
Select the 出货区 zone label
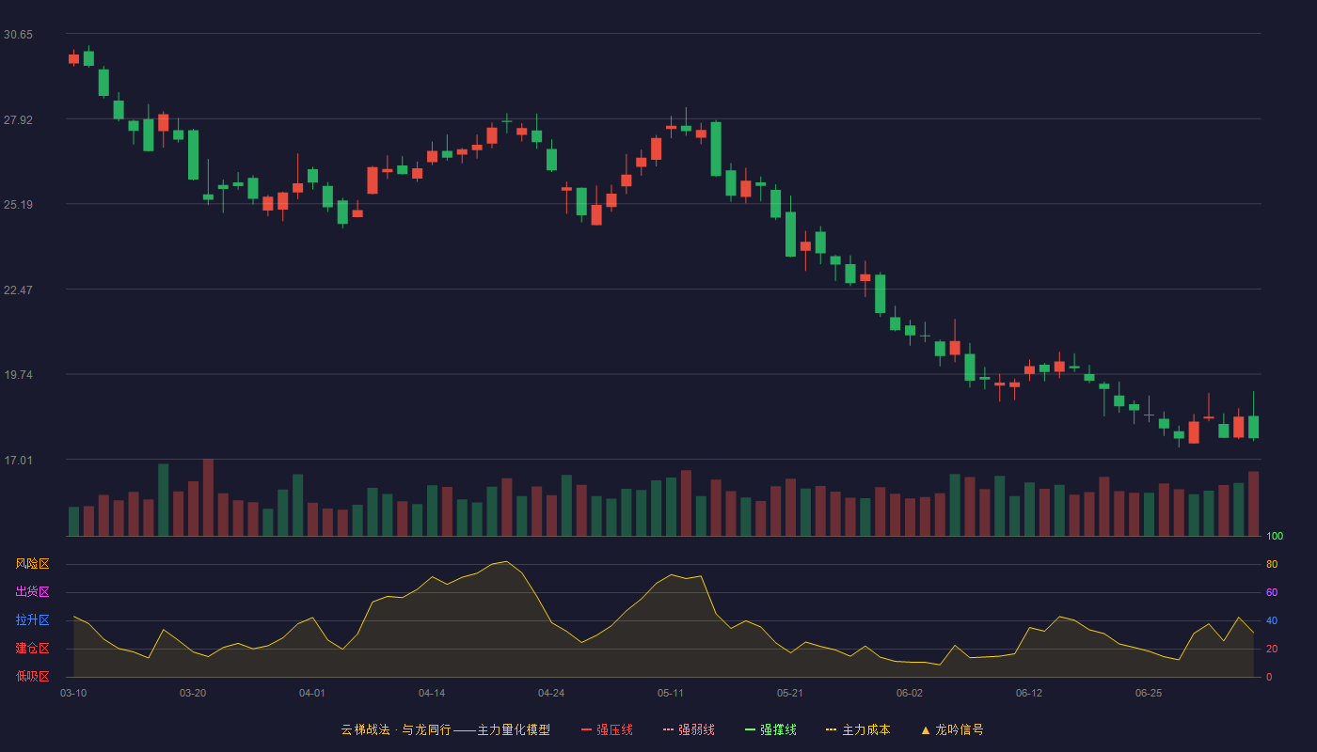[x=32, y=592]
